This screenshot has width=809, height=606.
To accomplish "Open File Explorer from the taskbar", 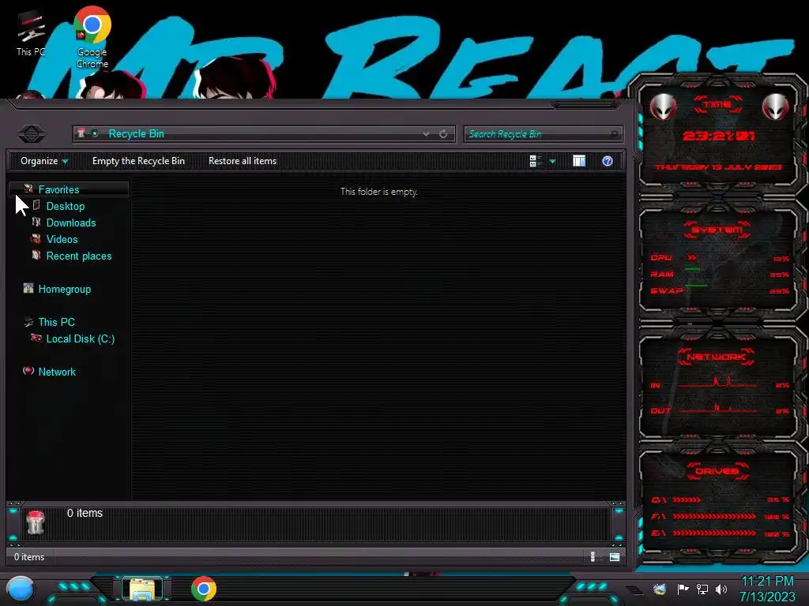I will tap(142, 589).
